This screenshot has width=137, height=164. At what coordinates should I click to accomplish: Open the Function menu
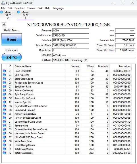[x=20, y=8]
